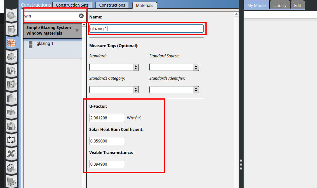Switch to the Construction Sets tab

(x=72, y=5)
